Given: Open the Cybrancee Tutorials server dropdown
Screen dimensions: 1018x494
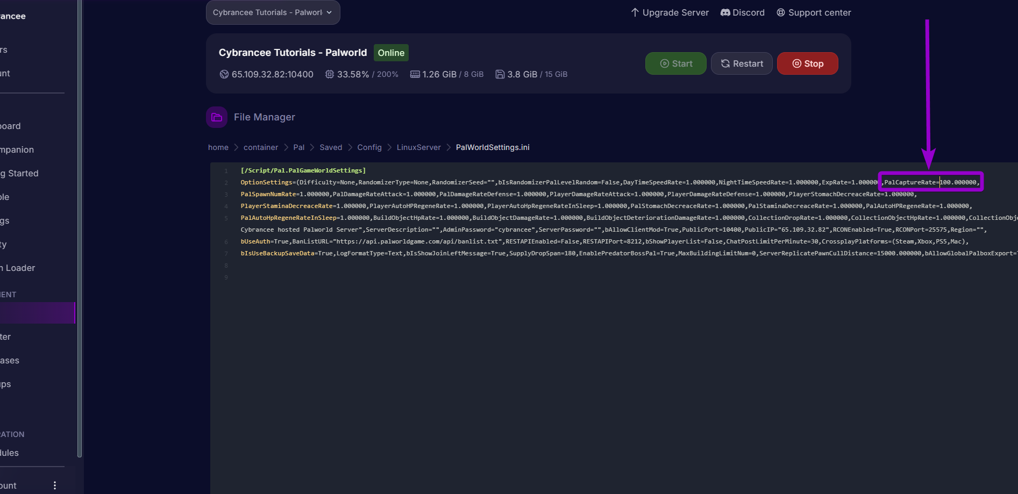Looking at the screenshot, I should click(x=273, y=12).
